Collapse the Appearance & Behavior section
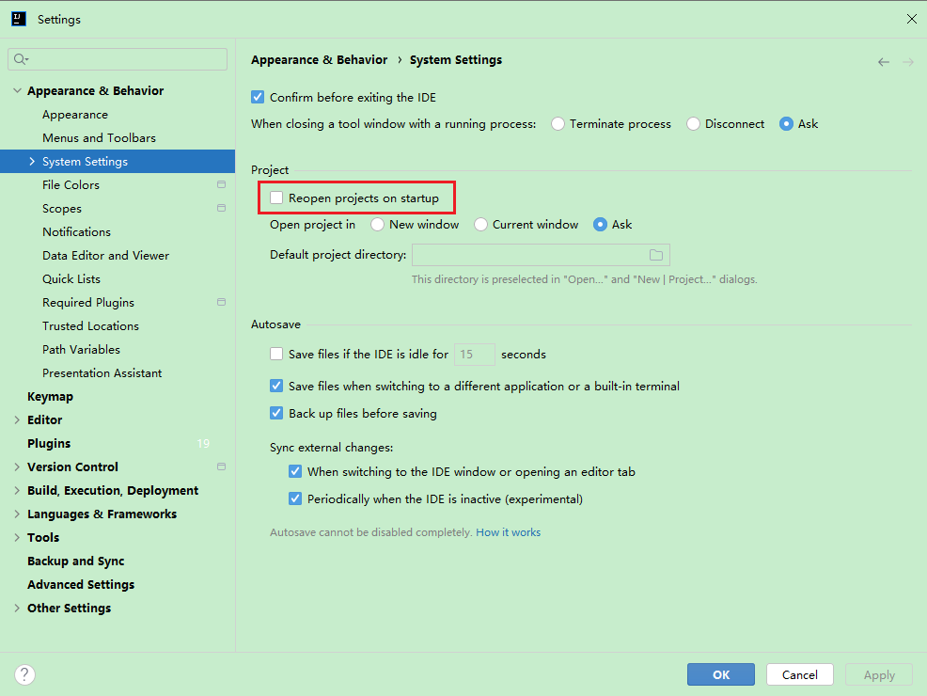 (x=17, y=91)
